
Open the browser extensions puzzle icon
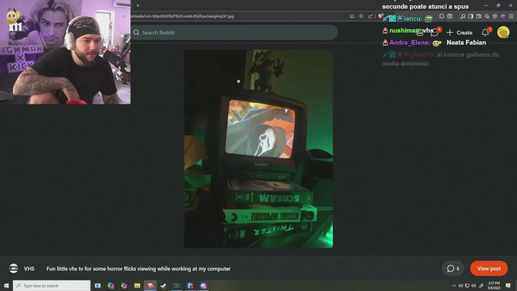click(441, 16)
